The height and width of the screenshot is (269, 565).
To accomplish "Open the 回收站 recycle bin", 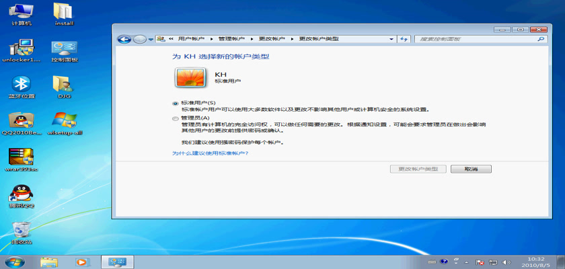I will pos(22,230).
